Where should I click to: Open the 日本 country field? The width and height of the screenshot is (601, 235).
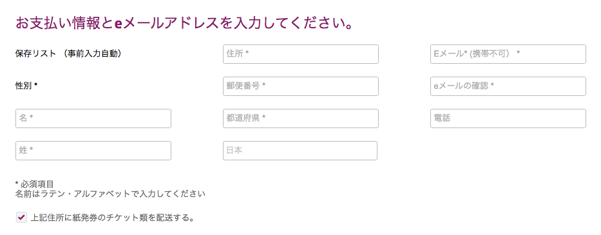click(x=300, y=151)
